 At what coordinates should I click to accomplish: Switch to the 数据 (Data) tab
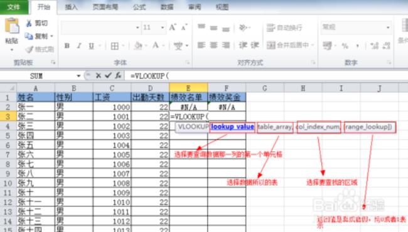[167, 7]
